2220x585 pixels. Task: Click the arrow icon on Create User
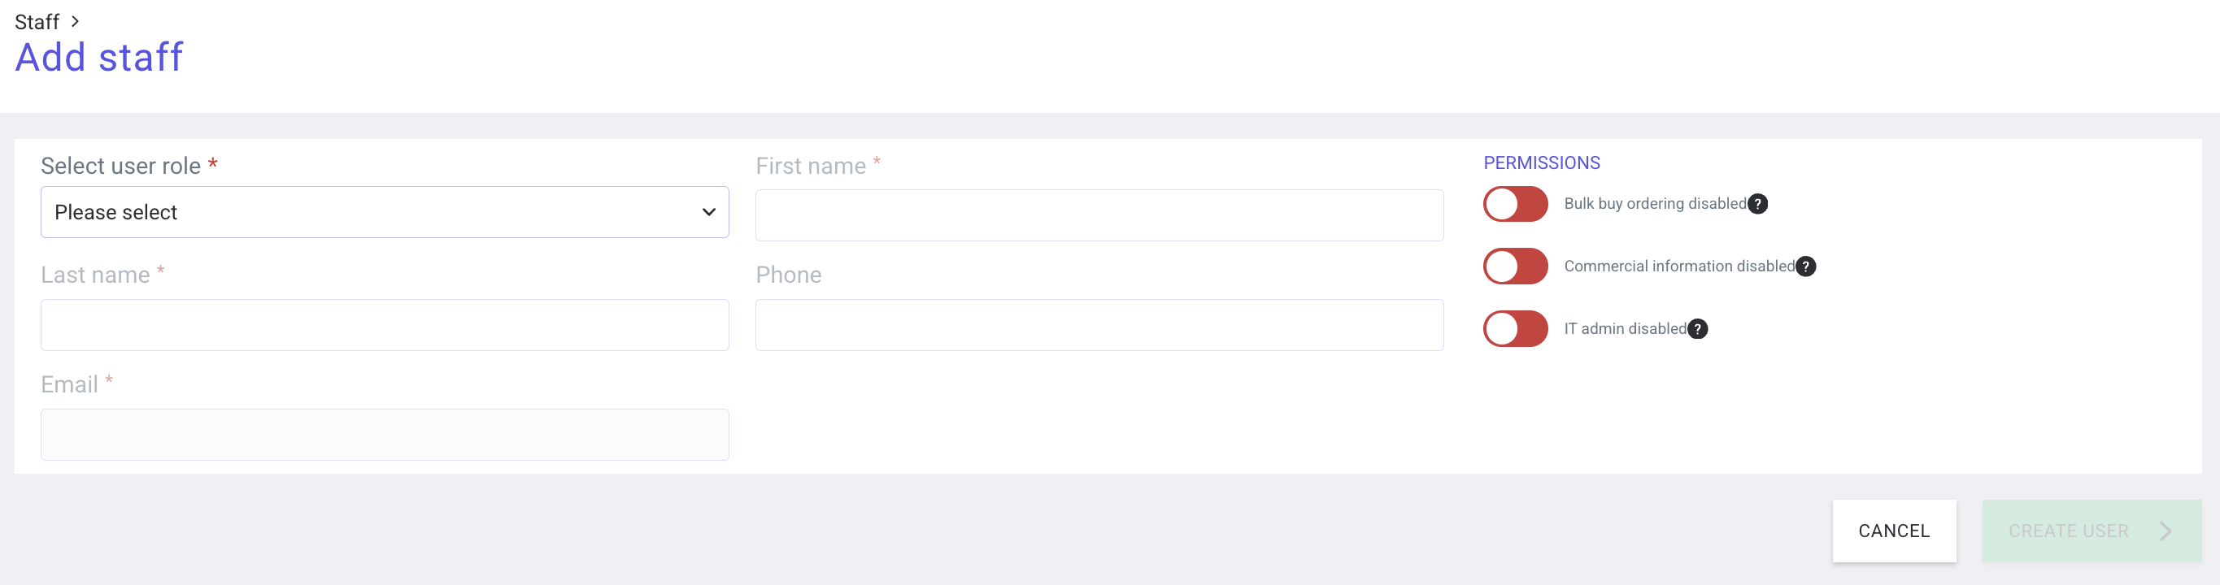pos(2165,531)
